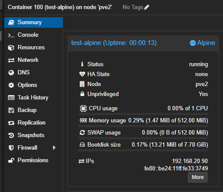Image resolution: width=223 pixels, height=192 pixels.
Task: Click the Firewall shield icon
Action: [x=11, y=148]
